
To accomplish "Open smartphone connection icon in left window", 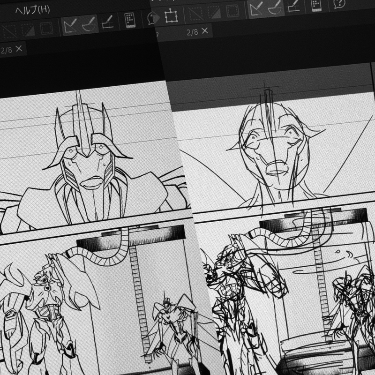I will pyautogui.click(x=130, y=20).
